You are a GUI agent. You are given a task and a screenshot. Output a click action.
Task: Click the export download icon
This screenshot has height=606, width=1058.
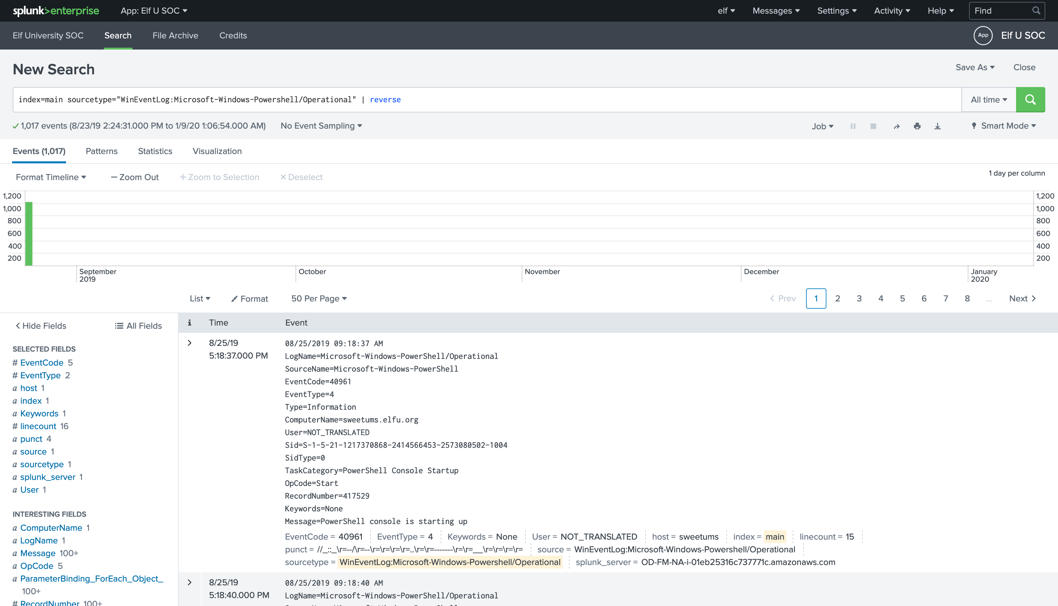click(x=937, y=126)
